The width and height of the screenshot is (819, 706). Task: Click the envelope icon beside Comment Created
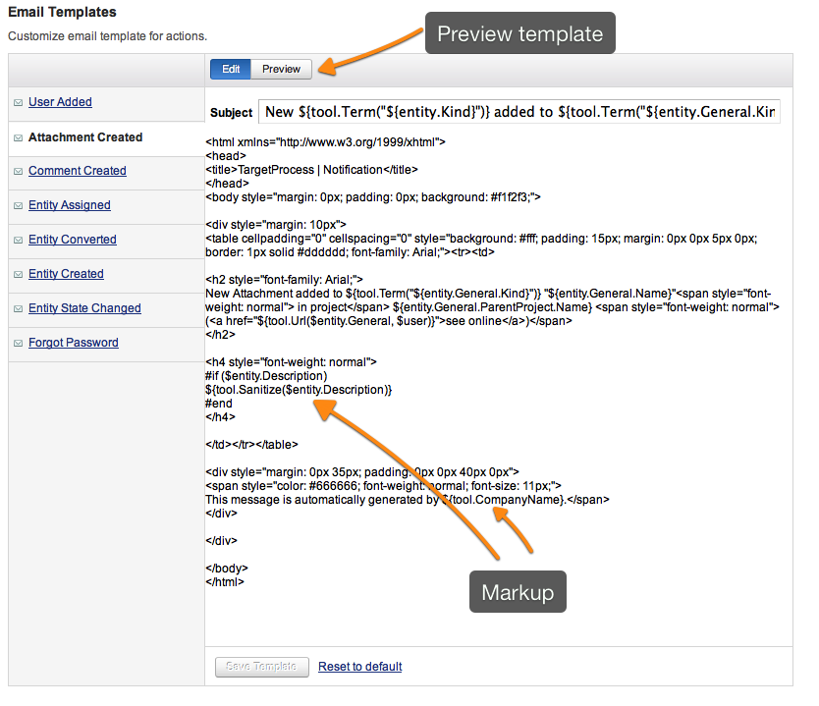point(17,171)
